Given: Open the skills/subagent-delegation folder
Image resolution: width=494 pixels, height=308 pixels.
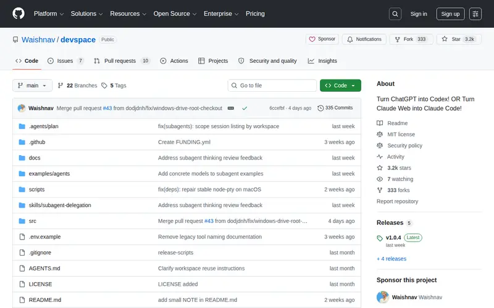Looking at the screenshot, I should (x=60, y=205).
